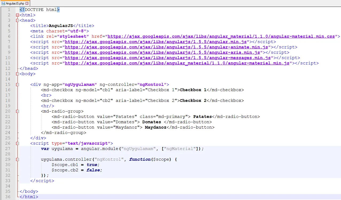Image resolution: width=341 pixels, height=200 pixels.
Task: Click the bold AngularJS title text
Action: pos(61,26)
